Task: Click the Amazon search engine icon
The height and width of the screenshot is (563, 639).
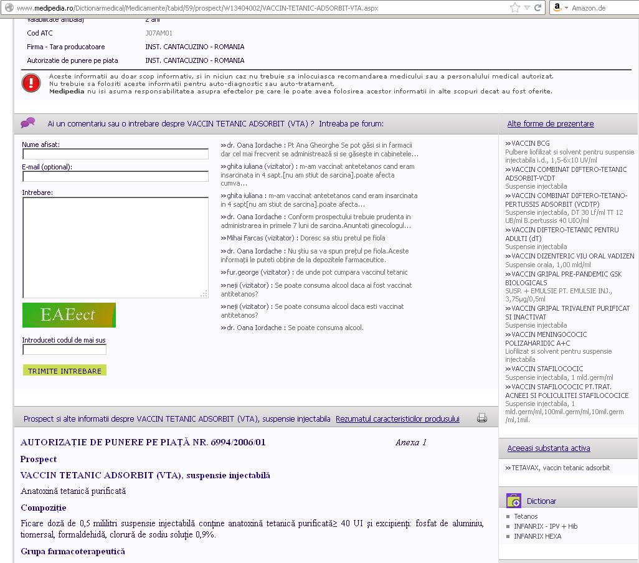Action: pyautogui.click(x=557, y=7)
